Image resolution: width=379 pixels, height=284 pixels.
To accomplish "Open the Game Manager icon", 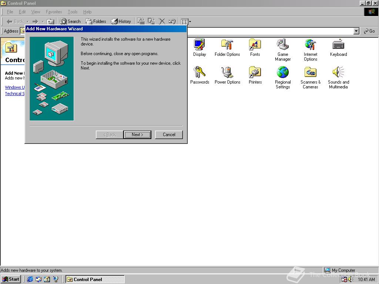I will (x=283, y=50).
